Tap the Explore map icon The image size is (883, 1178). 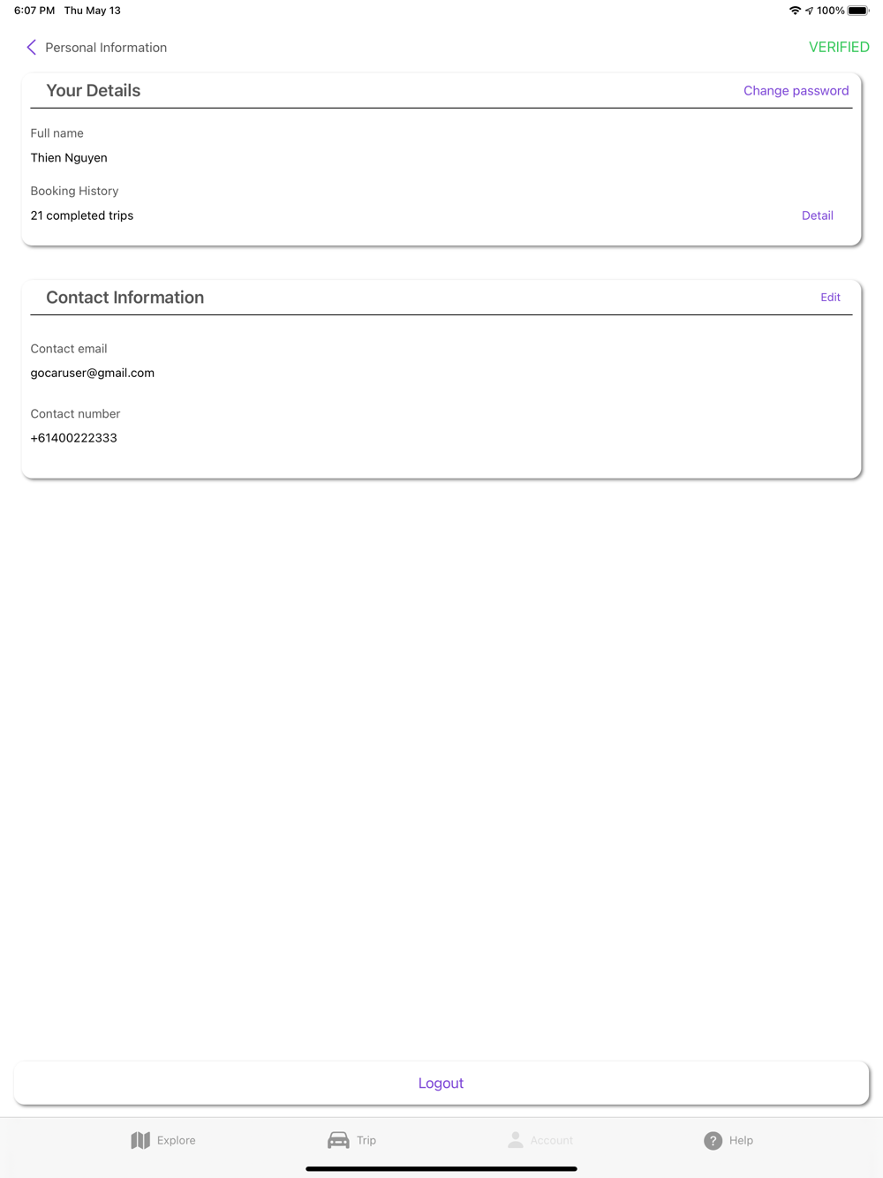pos(140,1140)
